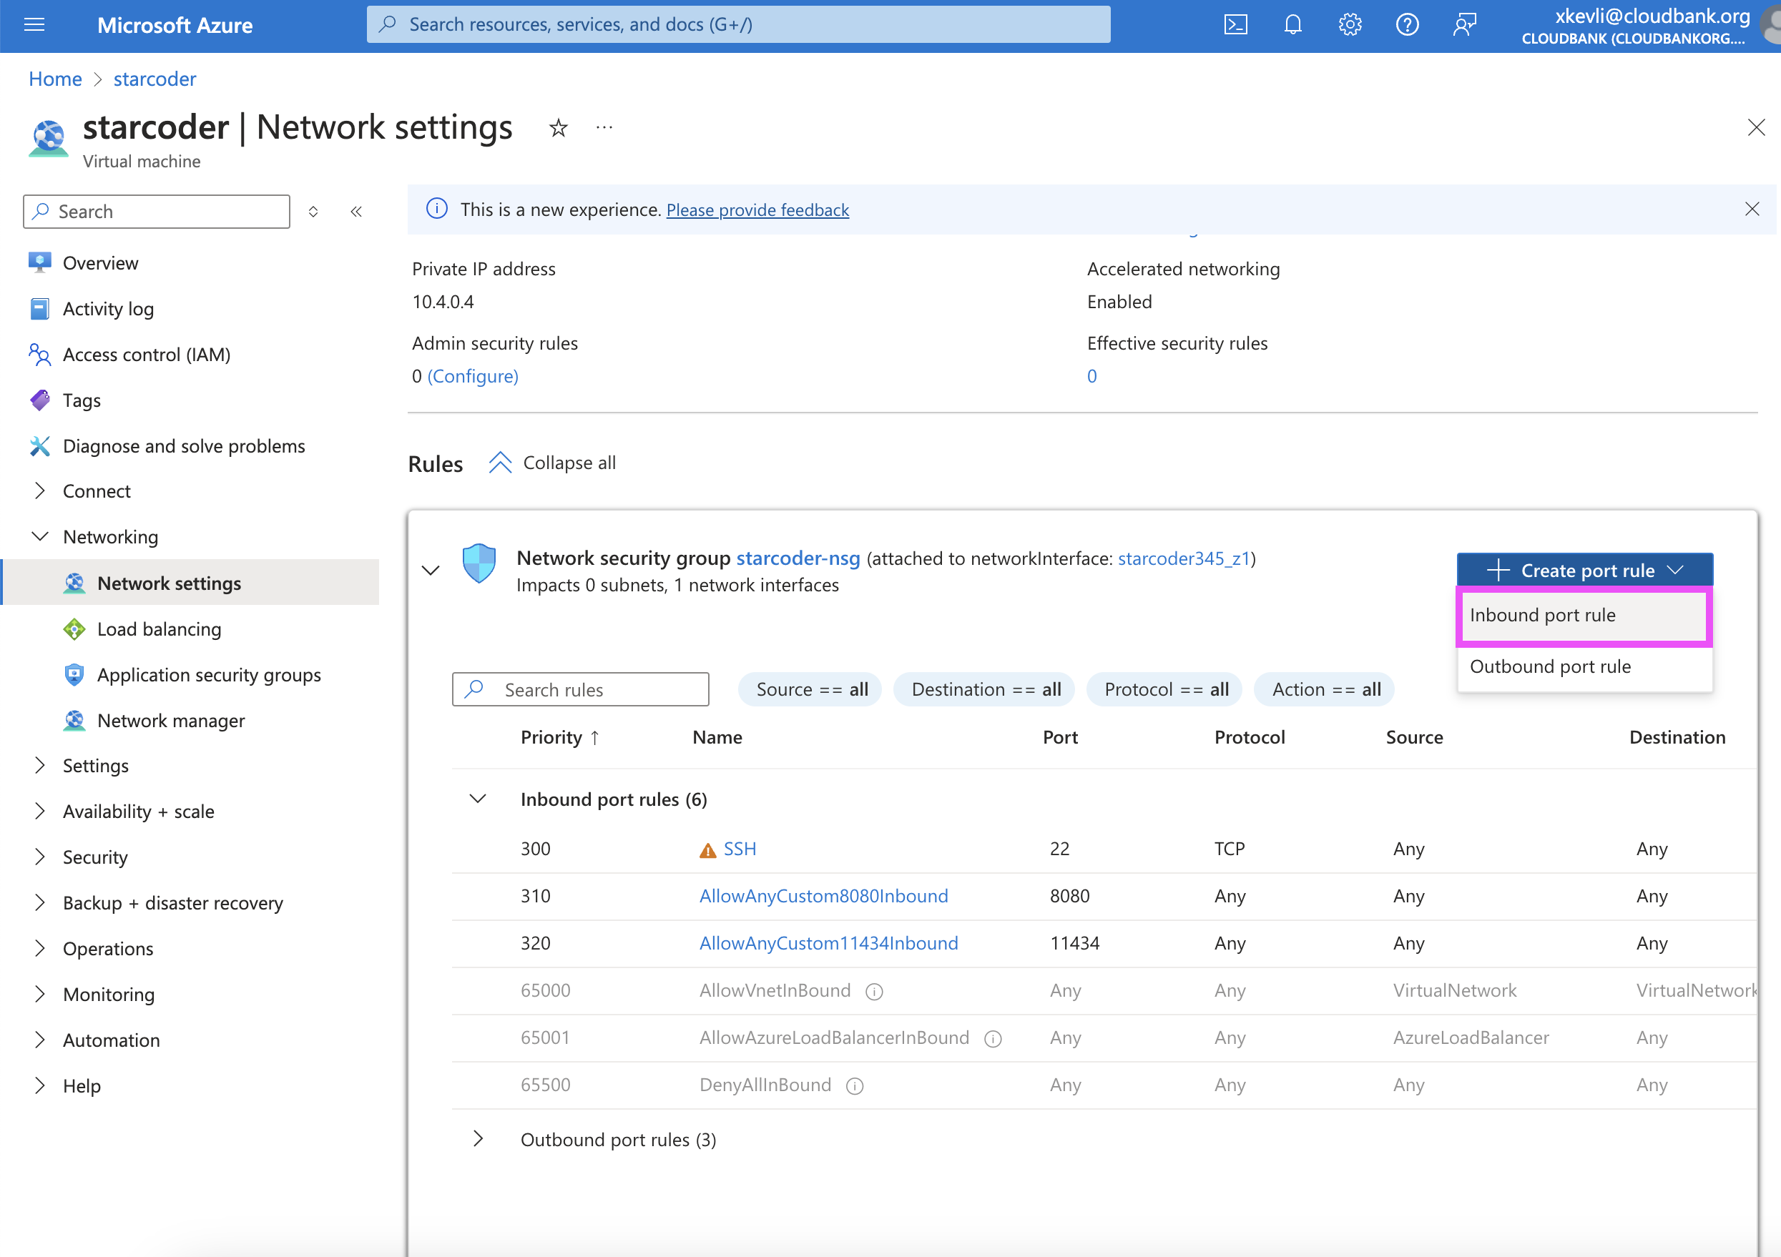The image size is (1781, 1257).
Task: Favorite this page with the star icon
Action: click(559, 127)
